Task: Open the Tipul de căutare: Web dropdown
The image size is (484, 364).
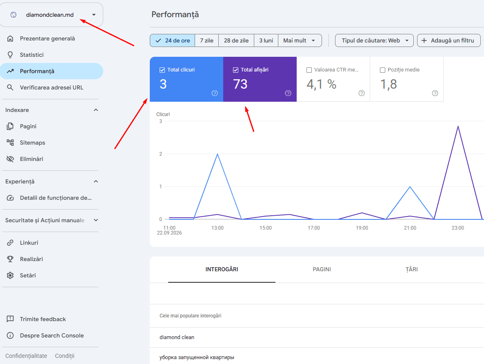Action: 374,40
